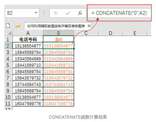Click the confirm checkmark in formula bar

click(68, 13)
